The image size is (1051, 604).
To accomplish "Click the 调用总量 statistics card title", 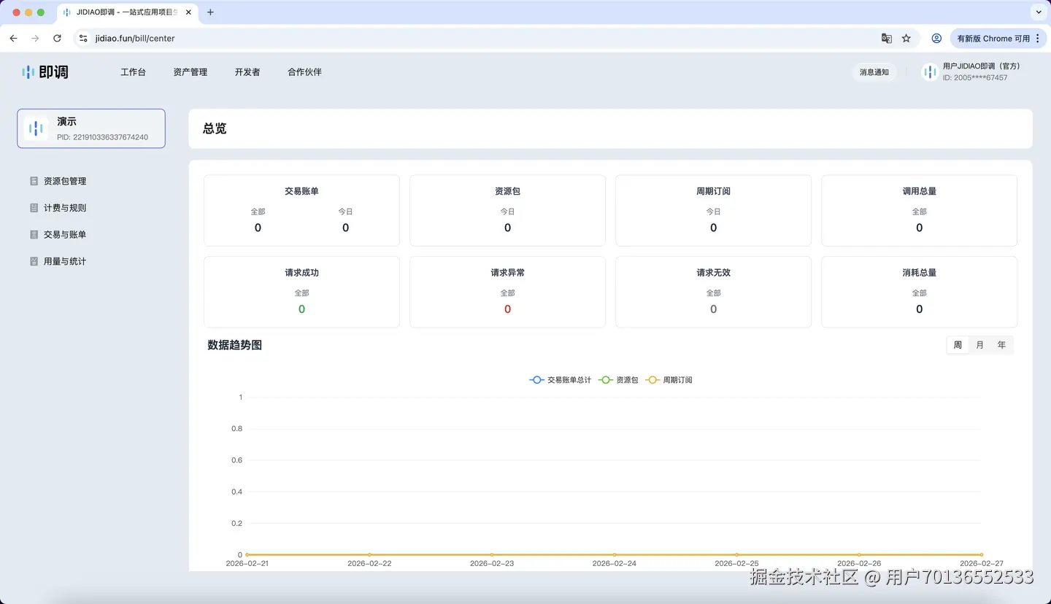I will [919, 191].
